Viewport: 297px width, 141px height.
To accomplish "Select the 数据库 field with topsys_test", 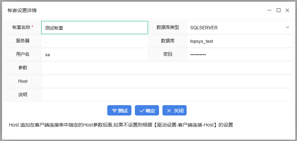I will (x=239, y=41).
